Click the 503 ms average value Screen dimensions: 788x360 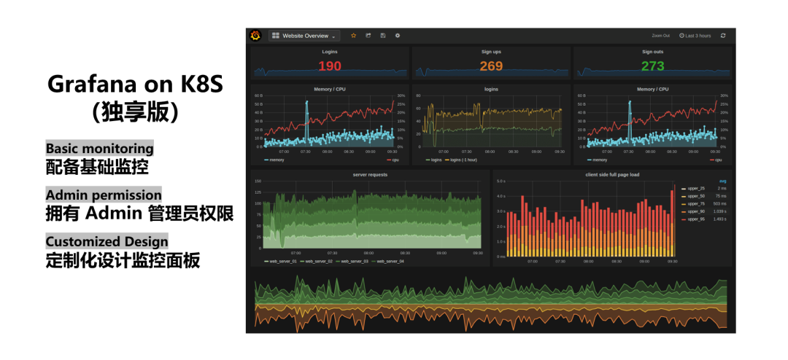pos(721,204)
